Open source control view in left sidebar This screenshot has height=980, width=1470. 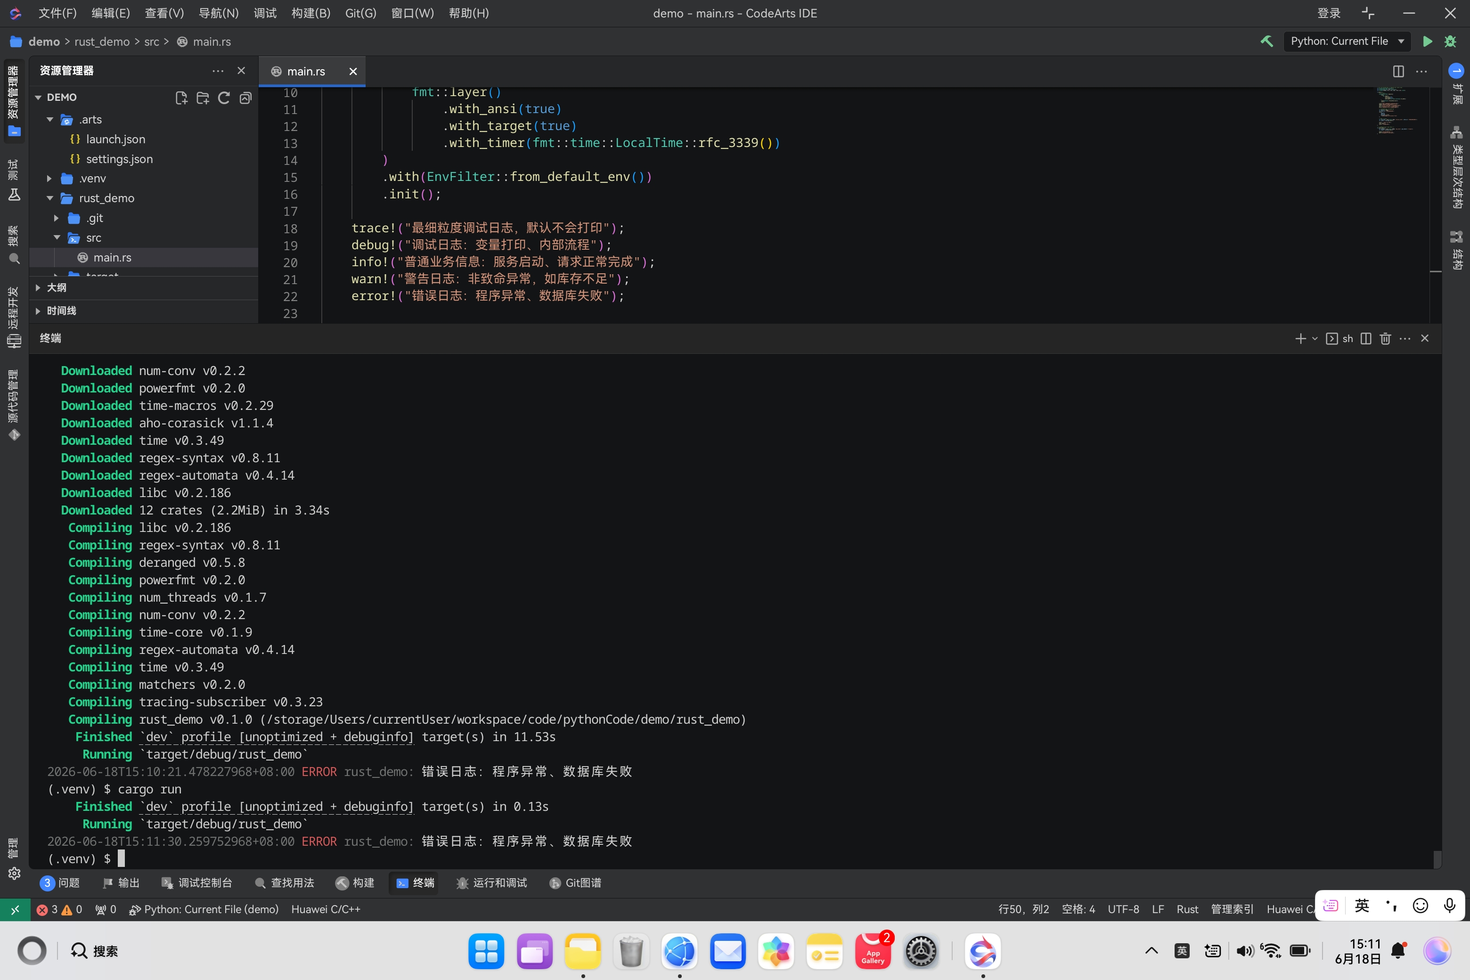point(14,405)
